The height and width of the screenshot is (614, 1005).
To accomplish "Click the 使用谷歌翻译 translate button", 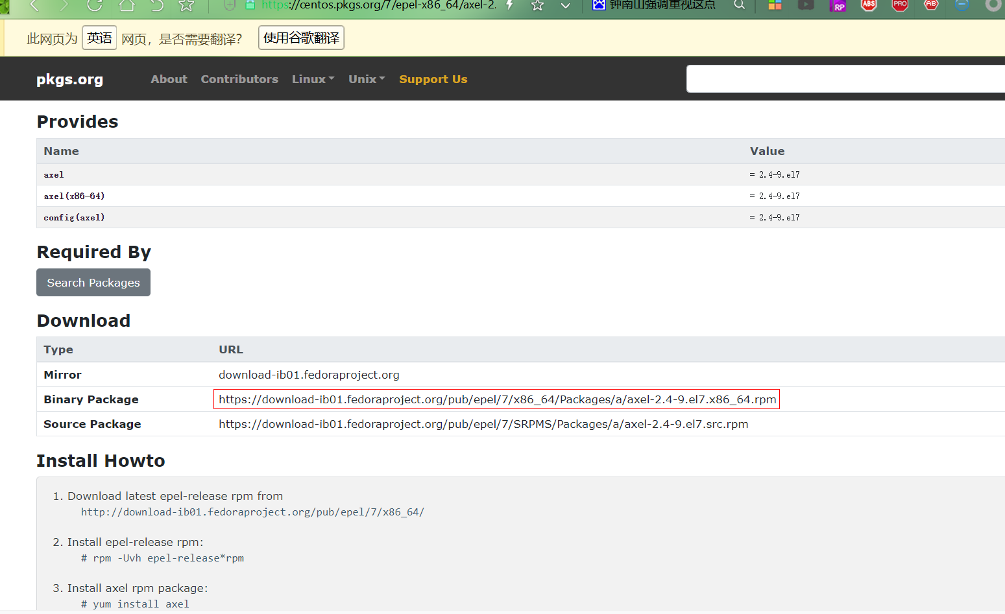I will (301, 38).
